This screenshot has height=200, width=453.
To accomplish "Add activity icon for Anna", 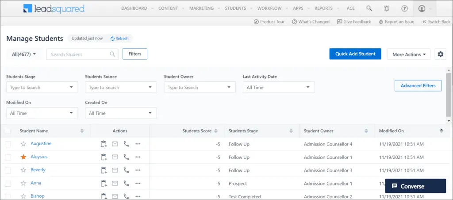I will tap(104, 183).
